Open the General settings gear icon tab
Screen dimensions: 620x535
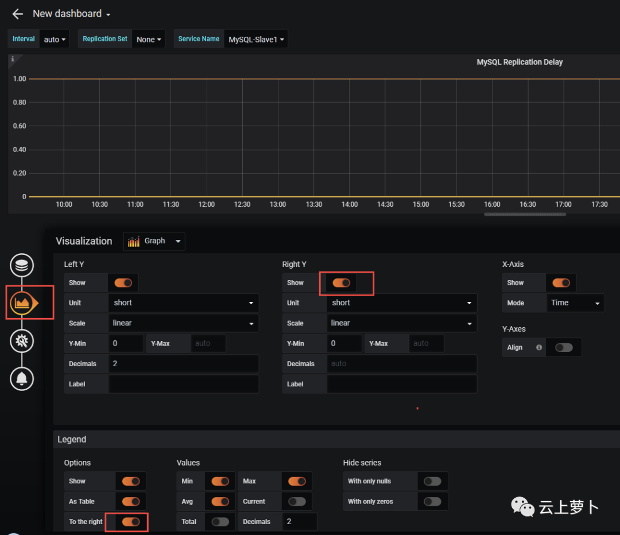coord(22,341)
